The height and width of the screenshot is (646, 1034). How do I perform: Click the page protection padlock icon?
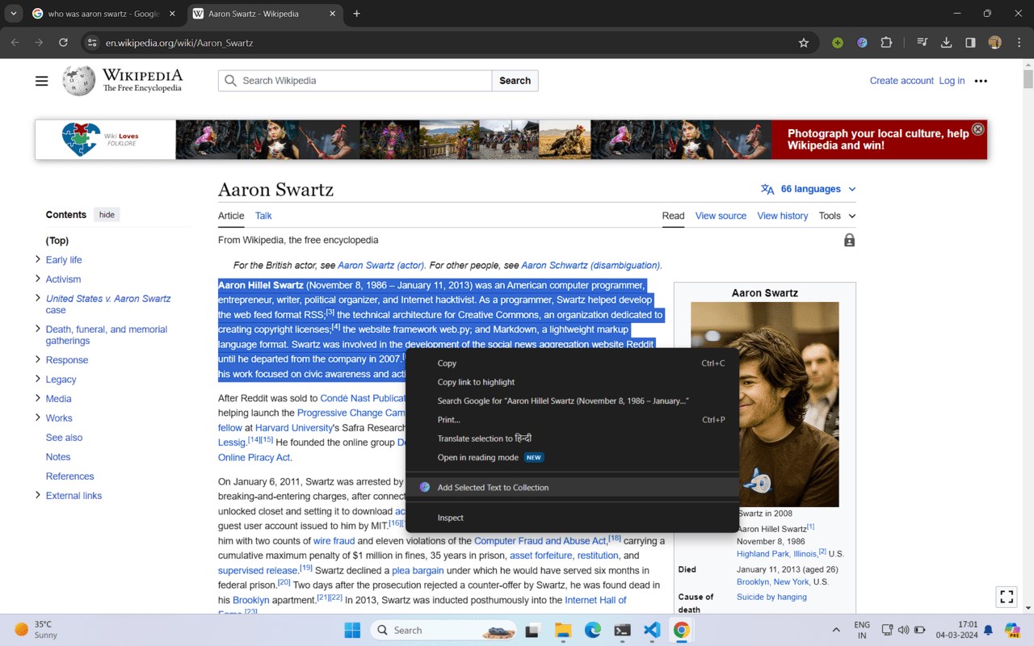point(849,240)
